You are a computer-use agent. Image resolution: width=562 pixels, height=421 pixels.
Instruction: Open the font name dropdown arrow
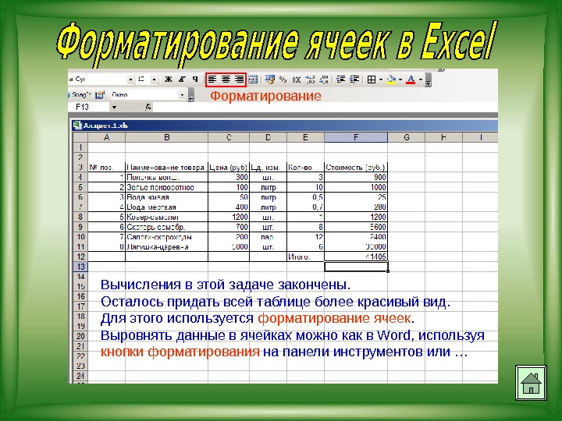[131, 80]
